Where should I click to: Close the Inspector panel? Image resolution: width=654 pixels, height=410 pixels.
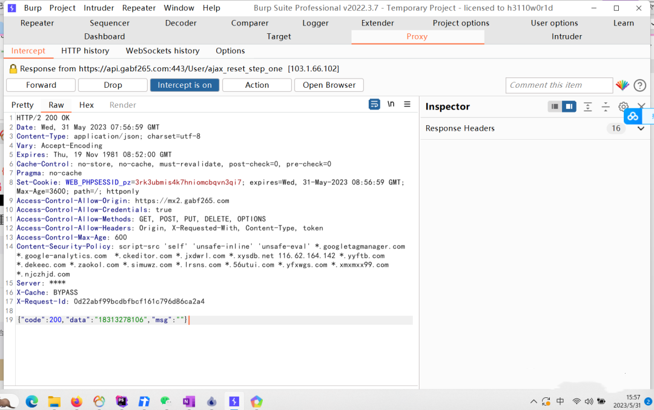641,106
